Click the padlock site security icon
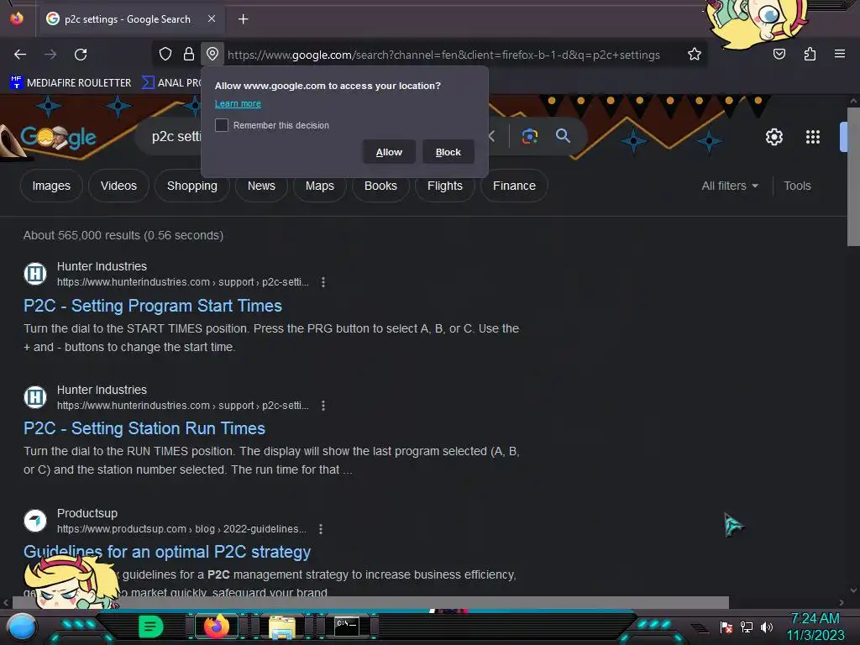860x645 pixels. click(189, 54)
